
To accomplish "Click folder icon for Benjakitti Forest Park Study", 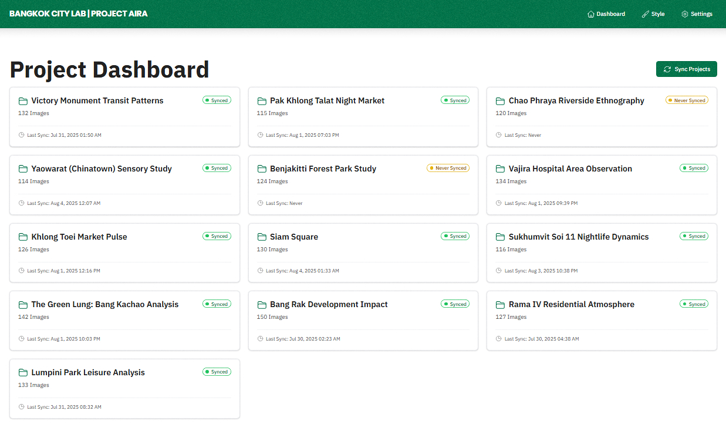I will [262, 169].
